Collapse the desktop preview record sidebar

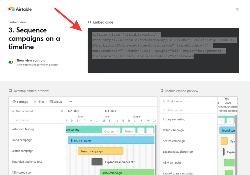[62, 111]
